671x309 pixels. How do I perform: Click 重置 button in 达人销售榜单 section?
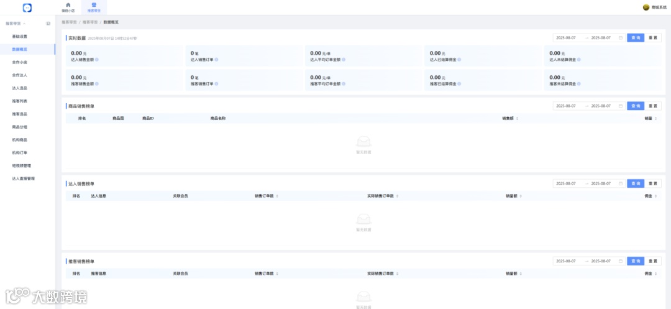pyautogui.click(x=652, y=183)
